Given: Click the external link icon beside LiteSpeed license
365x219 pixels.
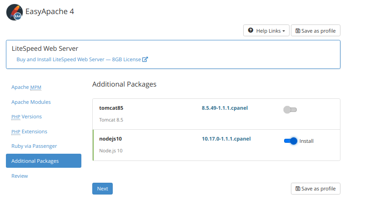Looking at the screenshot, I should pos(145,59).
